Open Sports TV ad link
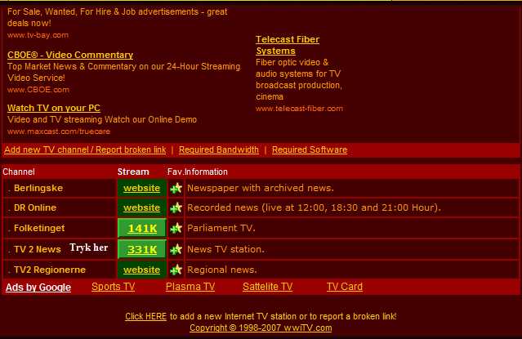 coord(114,287)
